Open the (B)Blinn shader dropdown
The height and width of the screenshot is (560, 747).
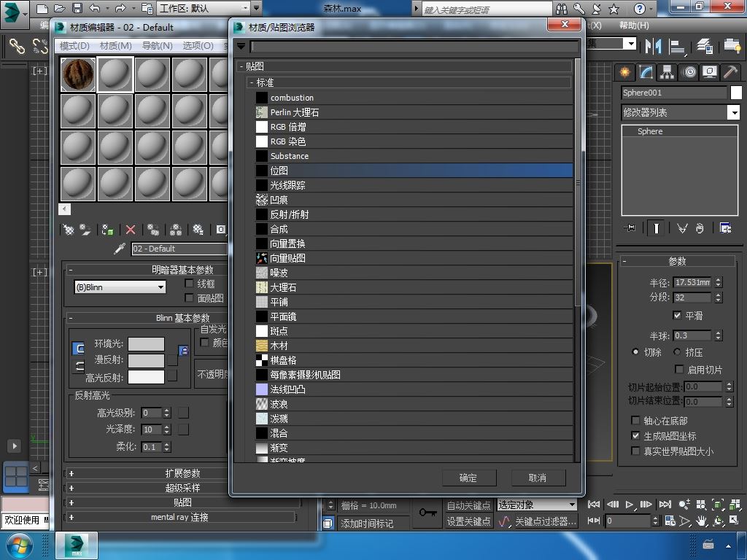point(120,287)
